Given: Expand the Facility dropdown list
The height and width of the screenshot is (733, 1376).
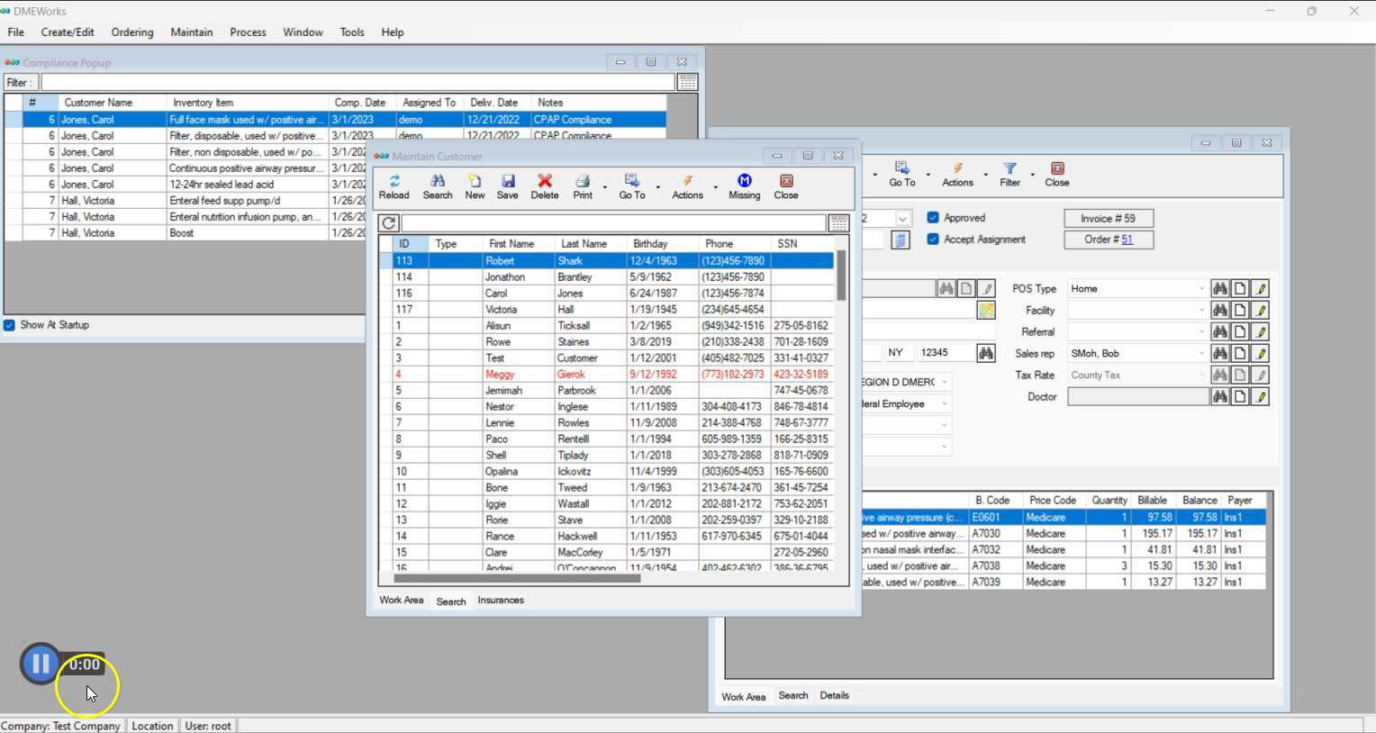Looking at the screenshot, I should [1200, 311].
